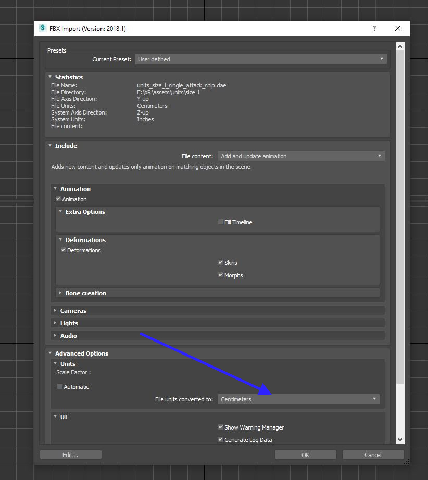
Task: Click the OK button to import
Action: 306,454
